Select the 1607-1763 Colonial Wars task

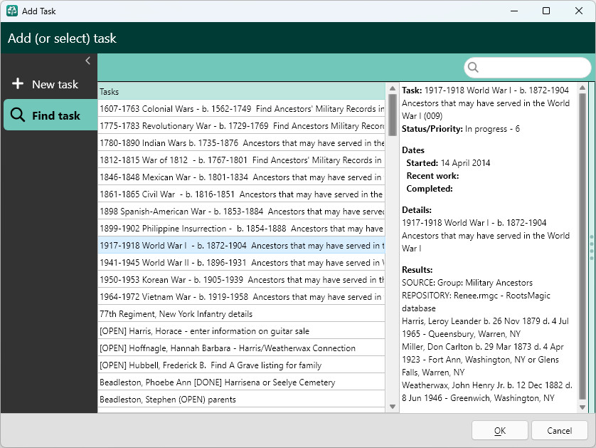(x=241, y=109)
